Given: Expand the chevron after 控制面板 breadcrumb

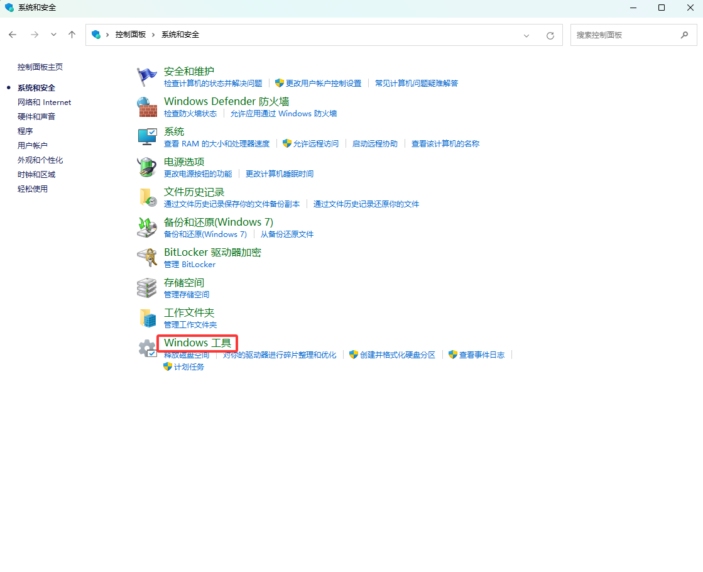Looking at the screenshot, I should pyautogui.click(x=153, y=35).
